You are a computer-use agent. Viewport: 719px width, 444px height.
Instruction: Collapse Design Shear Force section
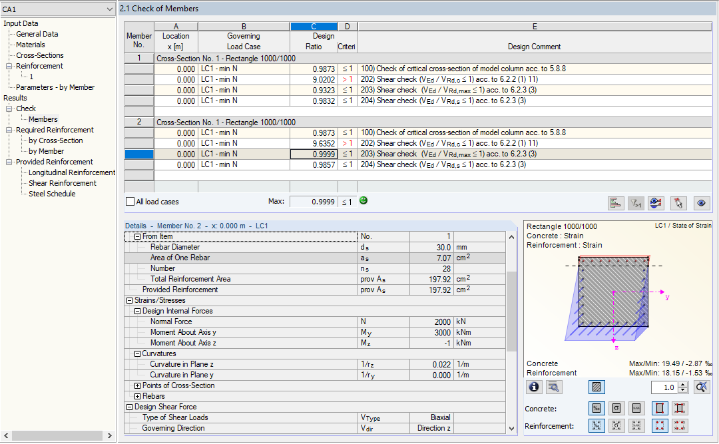coord(129,407)
